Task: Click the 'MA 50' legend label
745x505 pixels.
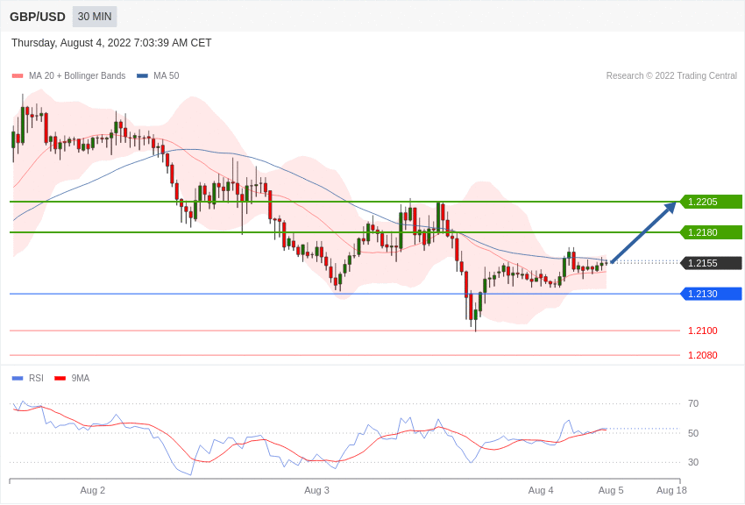Action: click(x=167, y=75)
